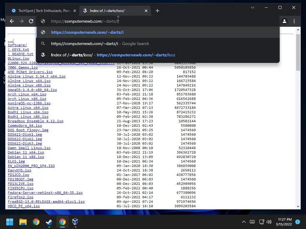Click the Fedora-Server-netinst-x86_64-35.iso link
Screen dimensions: 306x229
pos(45,193)
